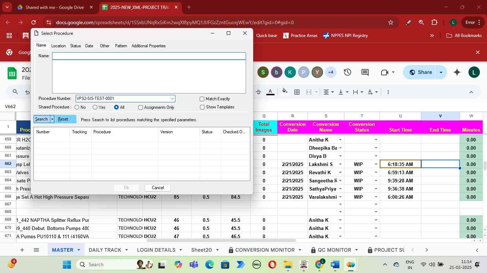487x273 pixels.
Task: Expand the Procedure Number combo box
Action: tap(172, 99)
